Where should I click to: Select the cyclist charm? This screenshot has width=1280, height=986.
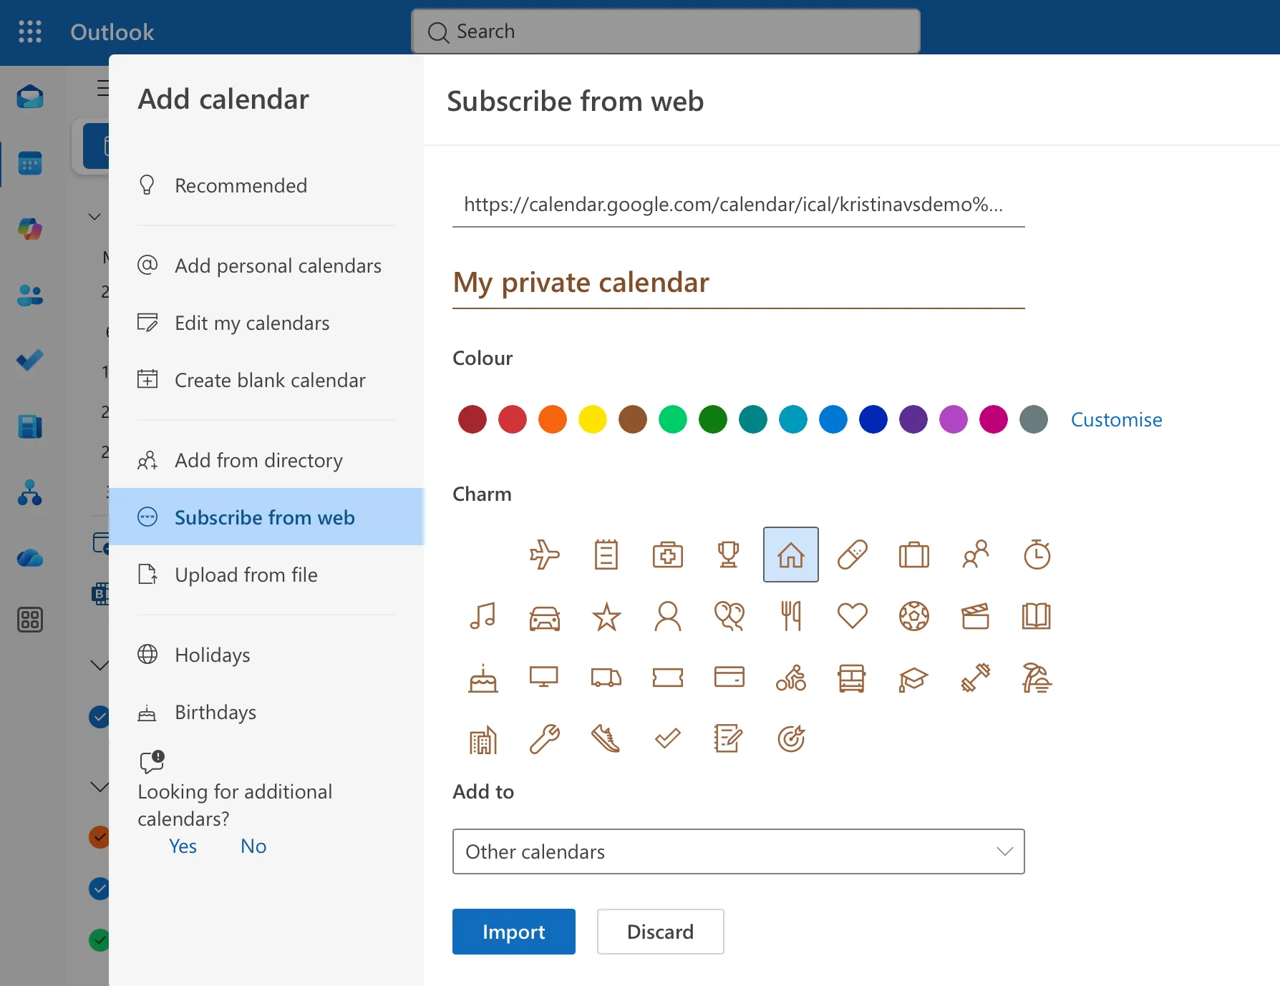click(791, 678)
